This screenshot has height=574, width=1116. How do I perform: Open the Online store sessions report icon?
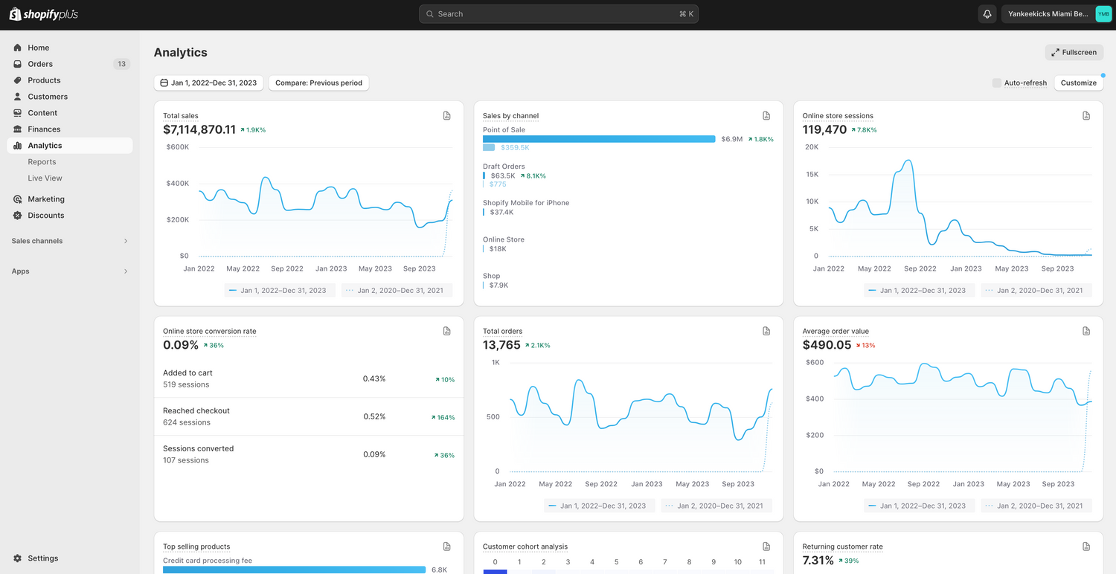1086,116
